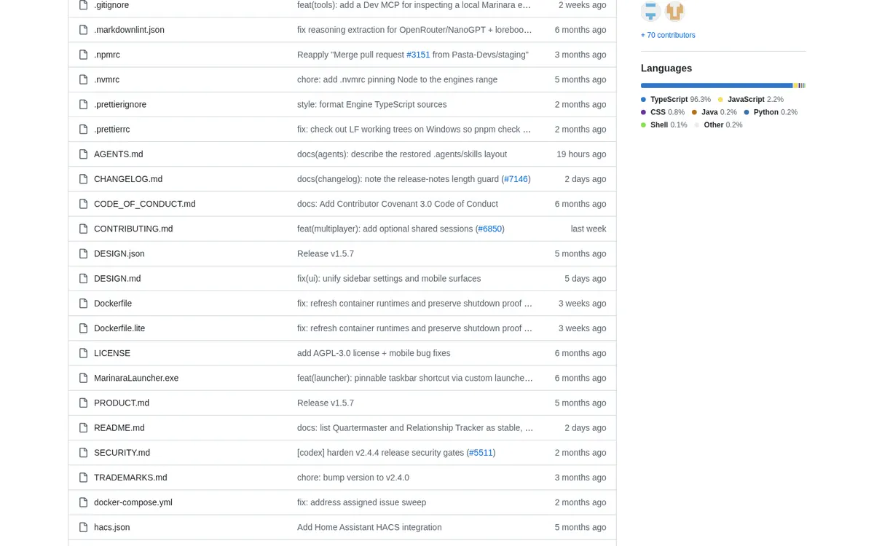Screen dimensions: 874x546
Task: Open the Dockerfile file link
Action: point(113,304)
